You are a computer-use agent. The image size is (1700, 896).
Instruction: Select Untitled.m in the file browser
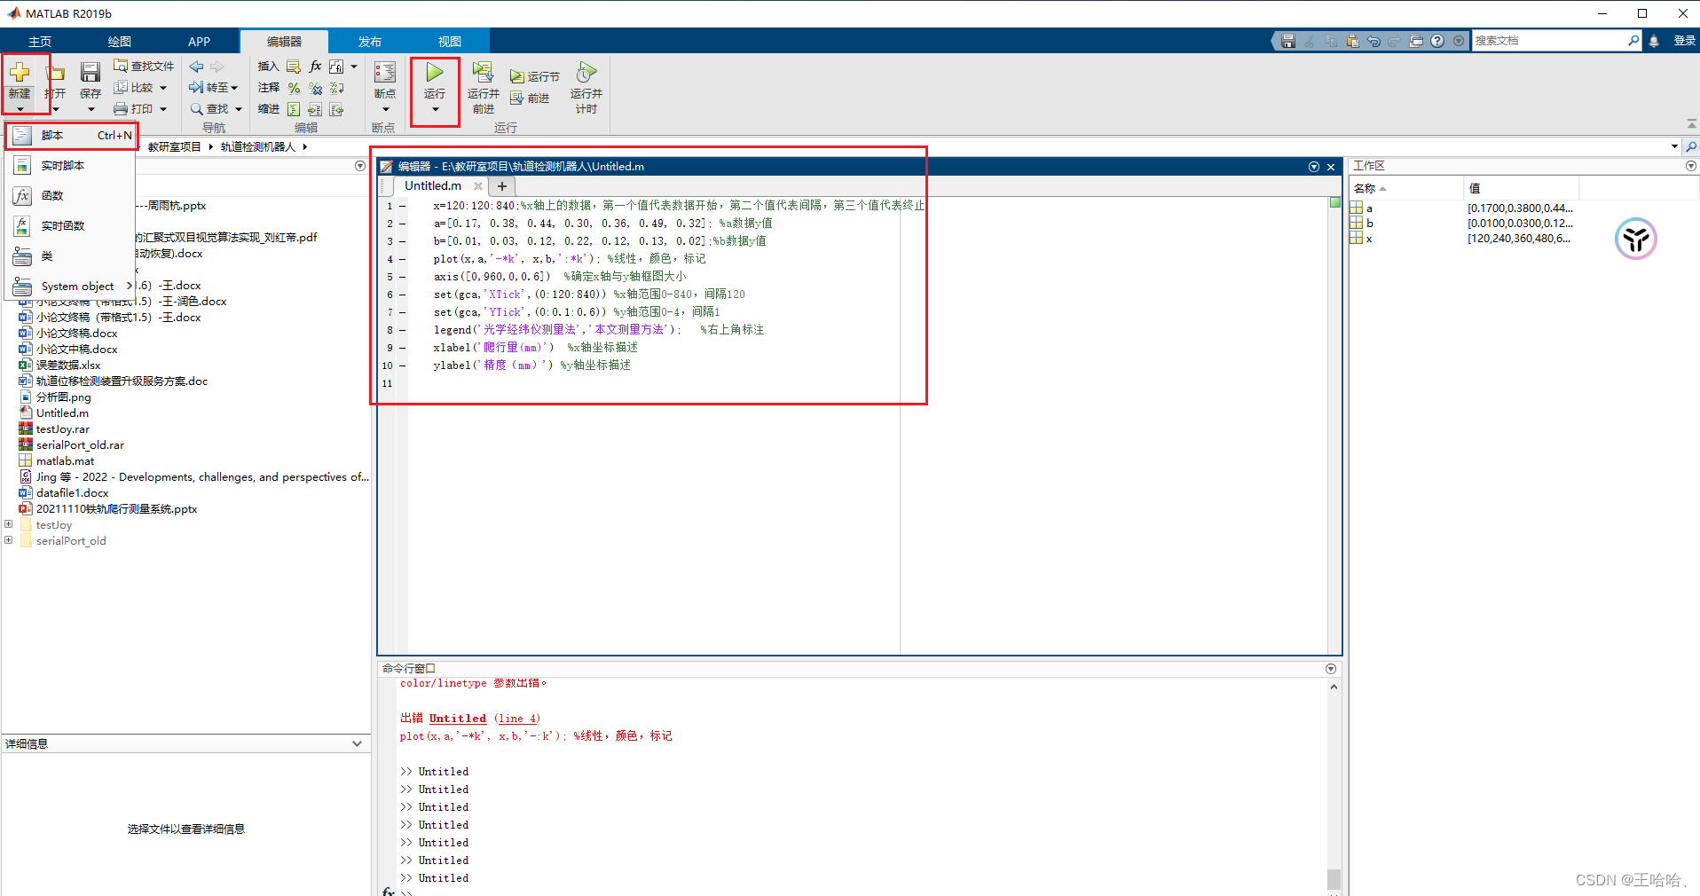pyautogui.click(x=62, y=413)
